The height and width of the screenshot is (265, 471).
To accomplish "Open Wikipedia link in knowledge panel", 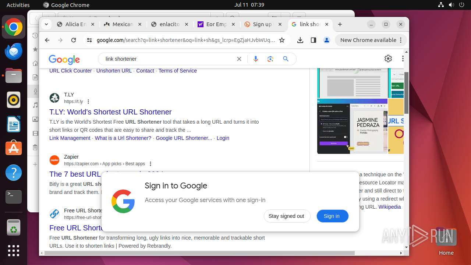I will pyautogui.click(x=390, y=207).
